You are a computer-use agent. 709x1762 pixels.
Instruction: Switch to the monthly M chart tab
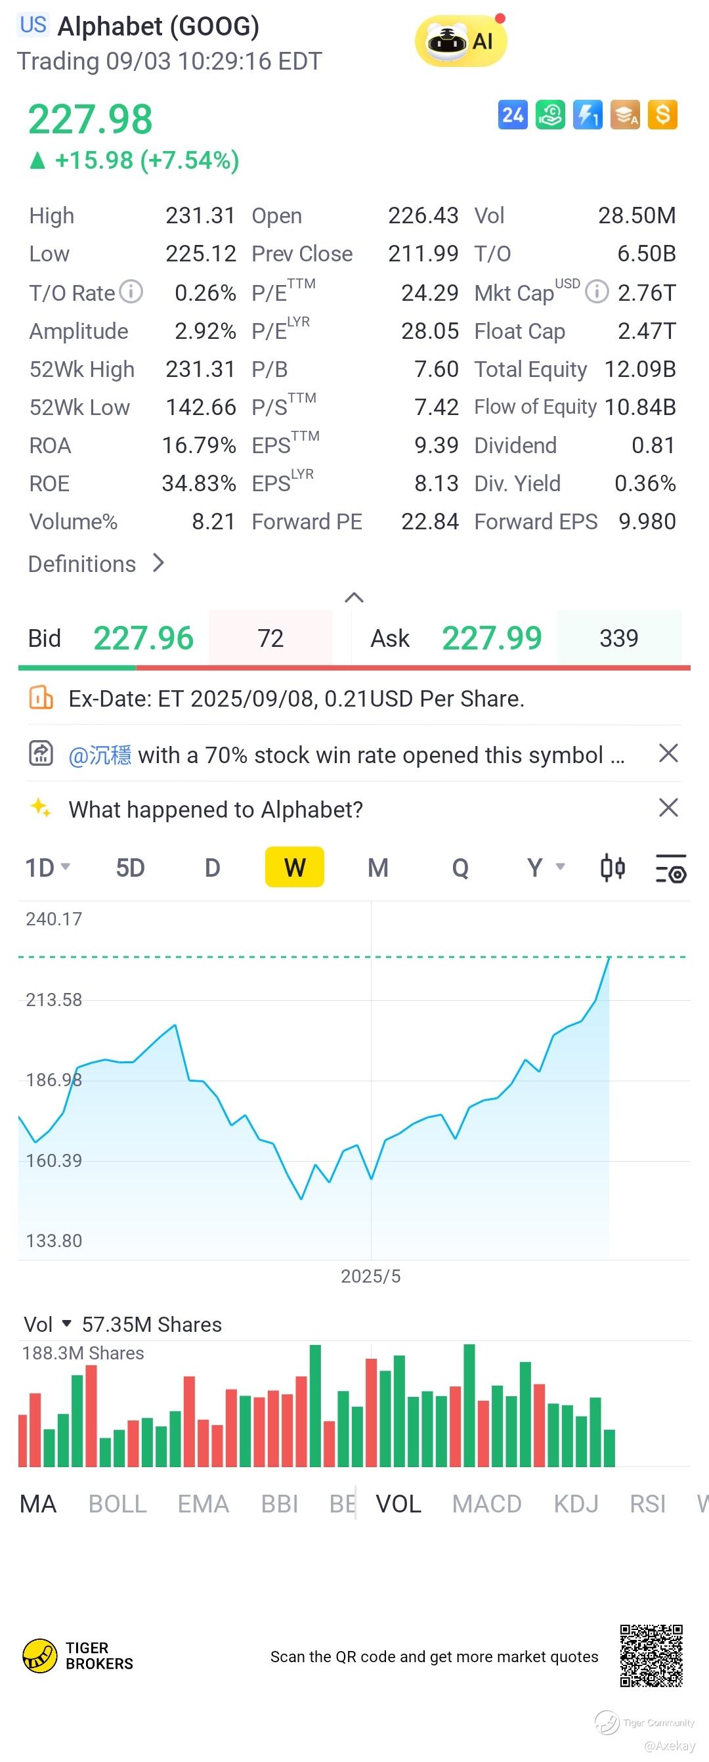[x=377, y=868]
